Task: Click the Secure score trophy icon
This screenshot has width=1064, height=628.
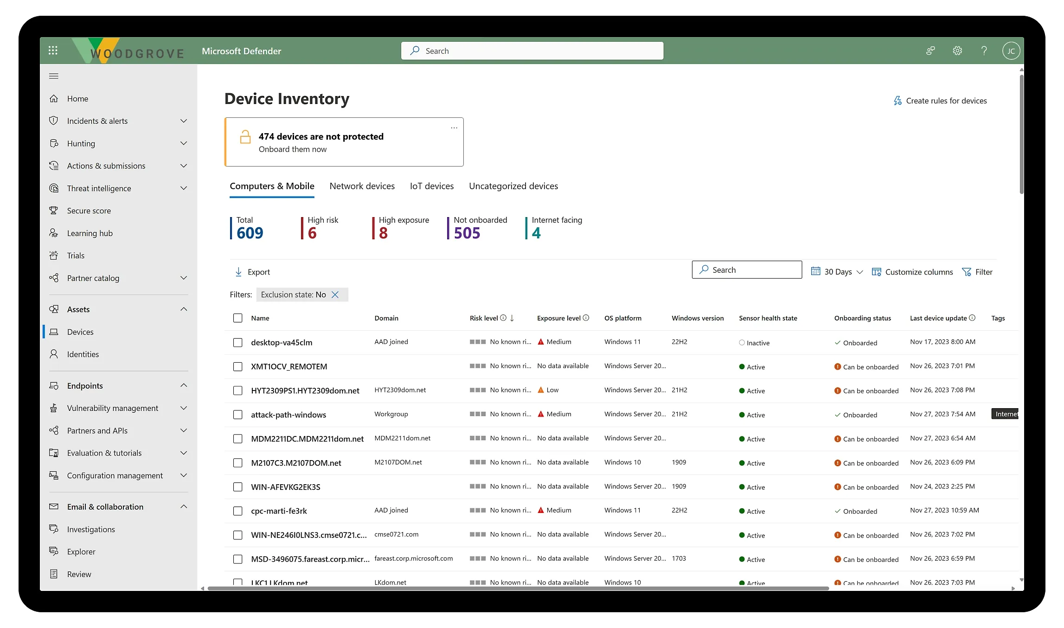Action: pos(54,211)
